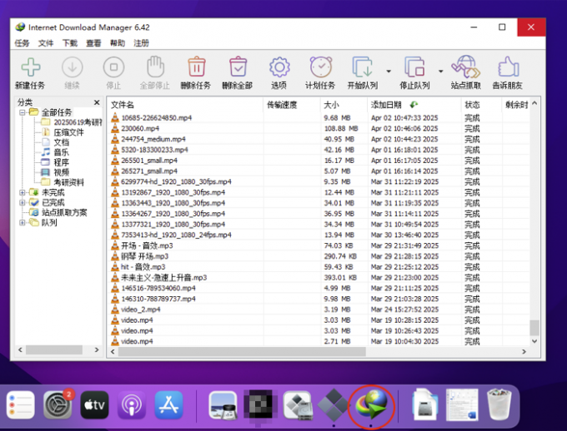
Task: Select file 钢琴 开场.mp3
Action: tap(144, 256)
